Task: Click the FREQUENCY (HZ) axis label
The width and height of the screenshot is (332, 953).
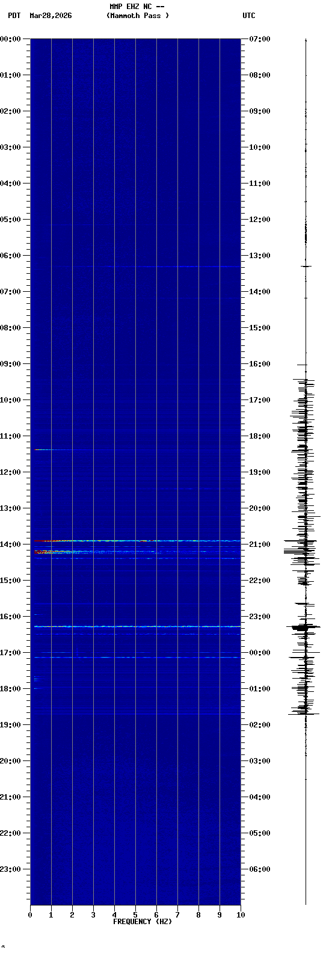Action: [143, 922]
